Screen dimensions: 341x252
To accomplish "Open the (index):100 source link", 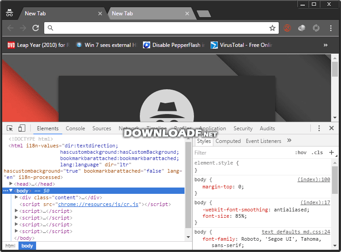I will coord(313,179).
